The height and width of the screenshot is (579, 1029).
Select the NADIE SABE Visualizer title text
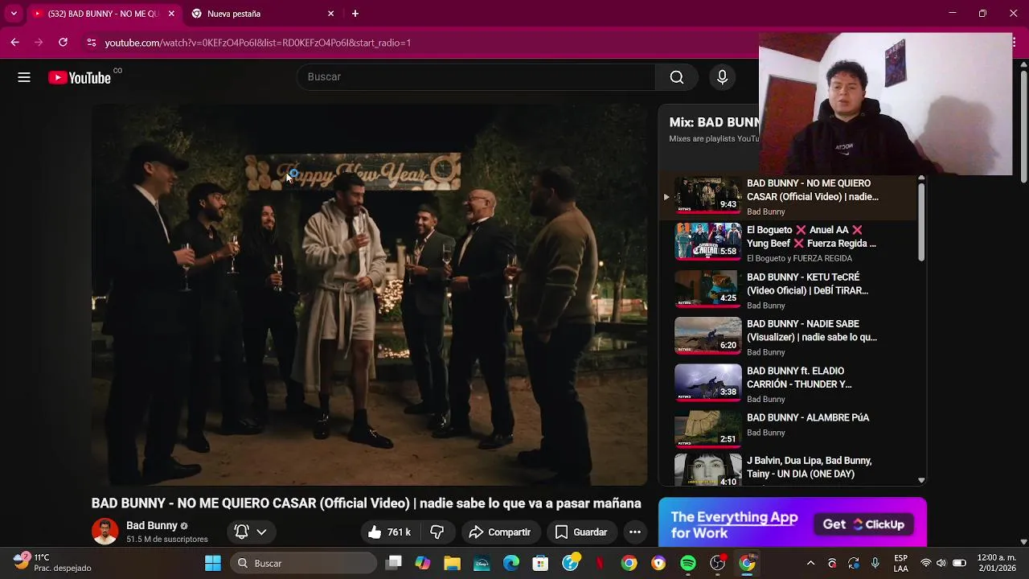[812, 331]
